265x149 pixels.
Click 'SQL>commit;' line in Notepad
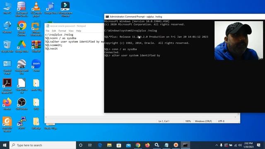point(53,45)
